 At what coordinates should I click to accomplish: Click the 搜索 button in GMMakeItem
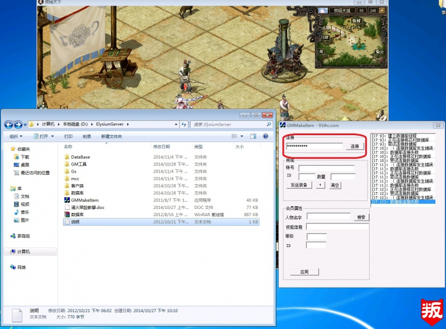[361, 217]
